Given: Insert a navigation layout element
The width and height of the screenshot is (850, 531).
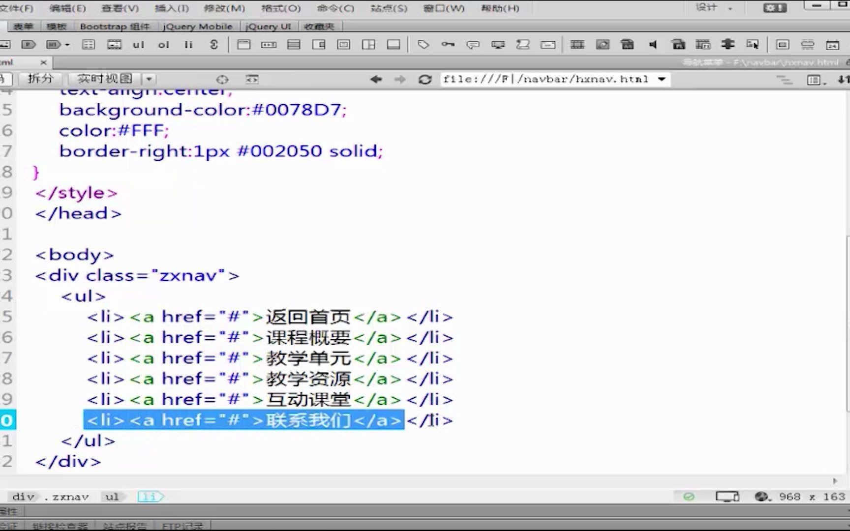Looking at the screenshot, I should (x=269, y=45).
